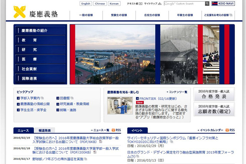Select 社会貢献 in the sidebar
This screenshot has width=246, height=164.
click(40, 69)
